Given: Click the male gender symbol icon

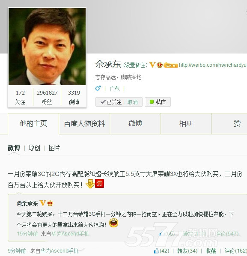Looking at the screenshot, I should [98, 88].
